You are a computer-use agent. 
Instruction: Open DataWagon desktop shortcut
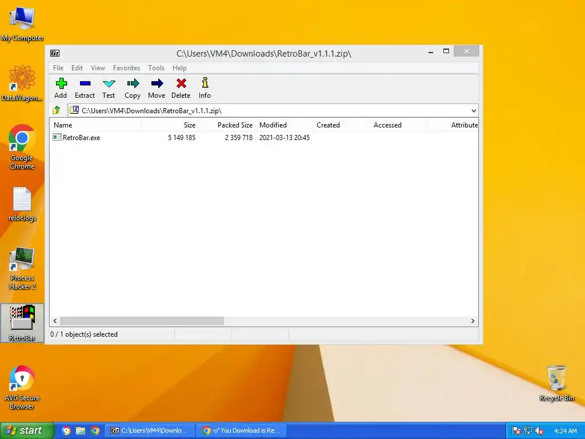(22, 83)
